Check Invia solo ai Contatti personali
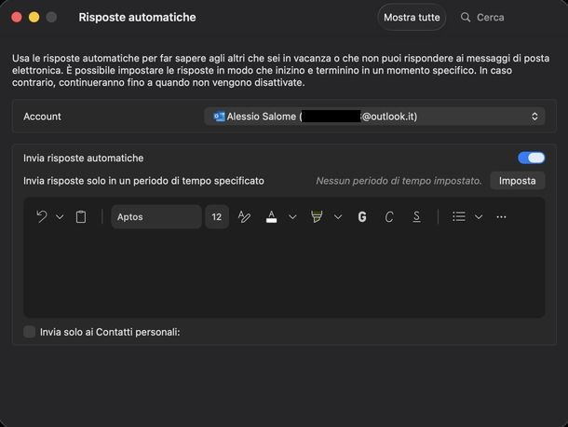Viewport: 568px width, 427px height. click(30, 332)
